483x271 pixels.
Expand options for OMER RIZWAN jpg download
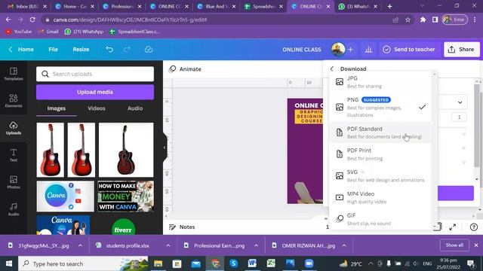point(344,245)
